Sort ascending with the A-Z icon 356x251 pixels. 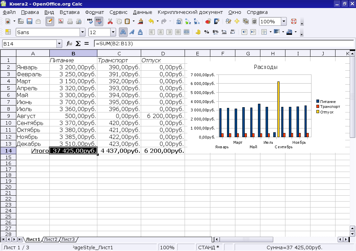tap(188, 22)
